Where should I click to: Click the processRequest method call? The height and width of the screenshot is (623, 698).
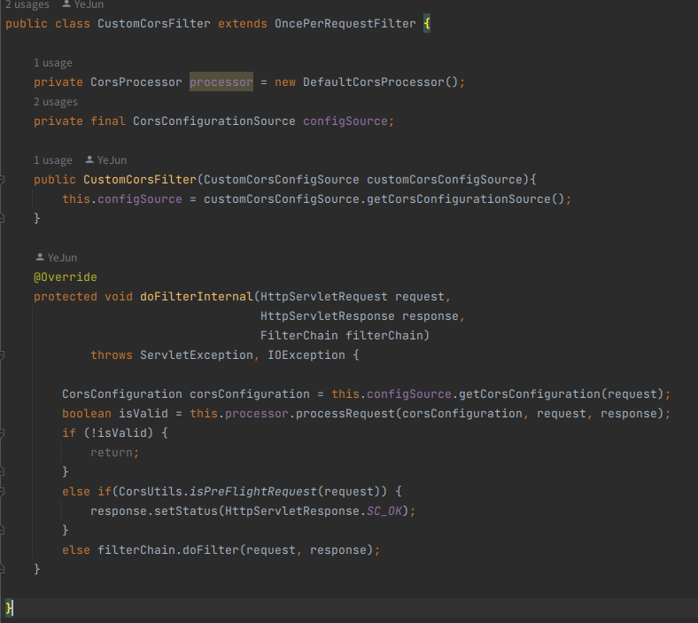point(345,414)
